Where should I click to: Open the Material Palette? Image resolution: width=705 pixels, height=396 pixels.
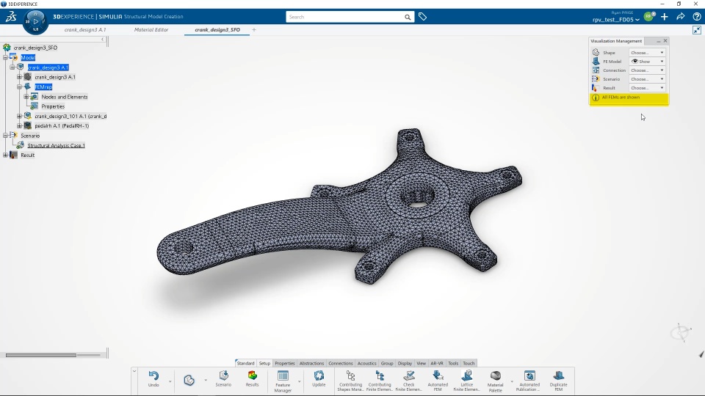(496, 375)
